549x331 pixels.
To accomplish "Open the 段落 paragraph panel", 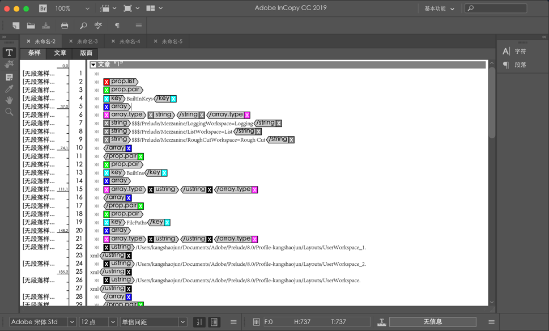I will click(514, 65).
